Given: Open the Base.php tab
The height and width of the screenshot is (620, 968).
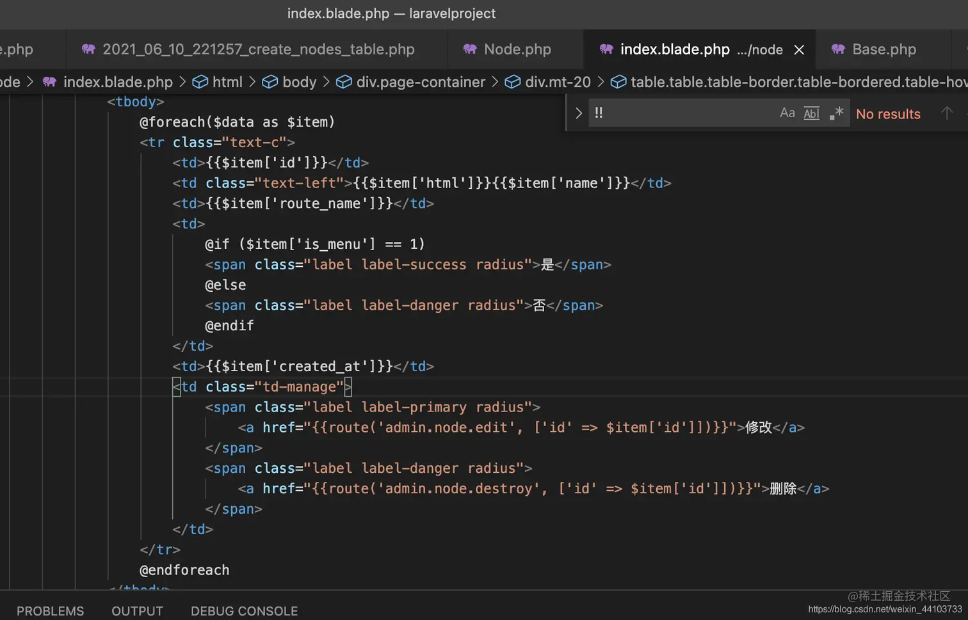Looking at the screenshot, I should click(883, 49).
